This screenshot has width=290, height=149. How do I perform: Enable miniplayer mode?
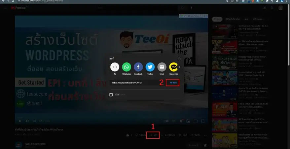click(188, 121)
